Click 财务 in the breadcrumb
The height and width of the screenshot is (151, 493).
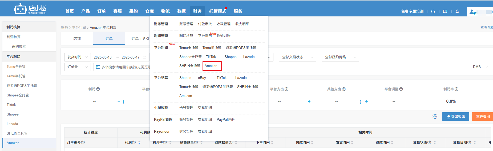point(64,28)
